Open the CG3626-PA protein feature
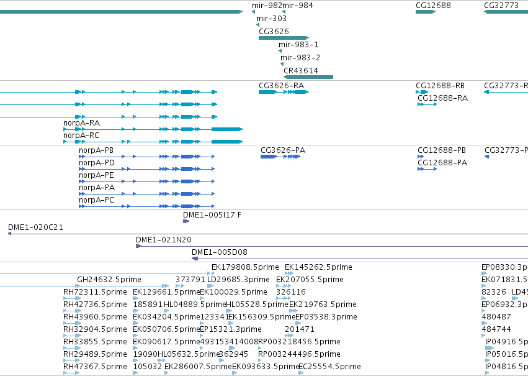528x376 pixels. click(x=280, y=157)
